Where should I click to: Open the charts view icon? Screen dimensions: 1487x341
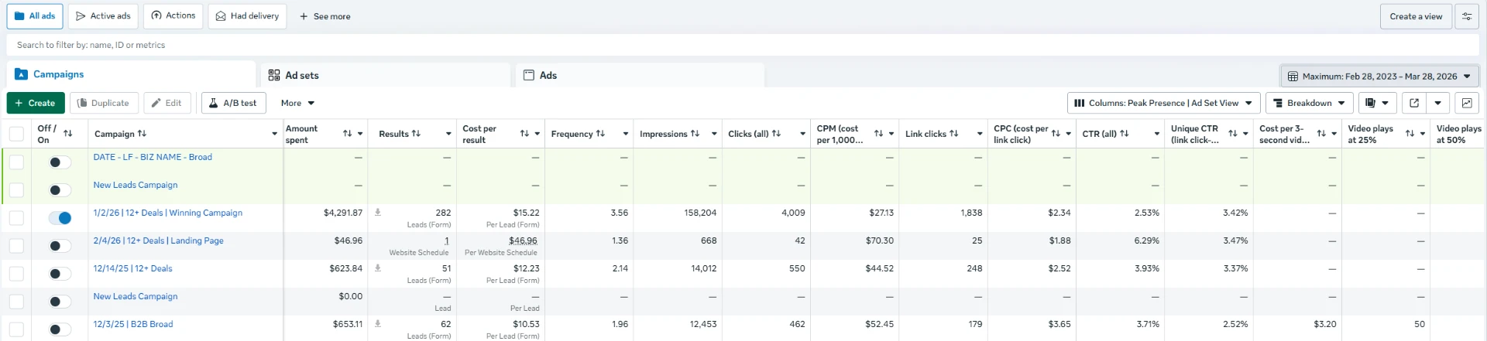pos(1467,103)
